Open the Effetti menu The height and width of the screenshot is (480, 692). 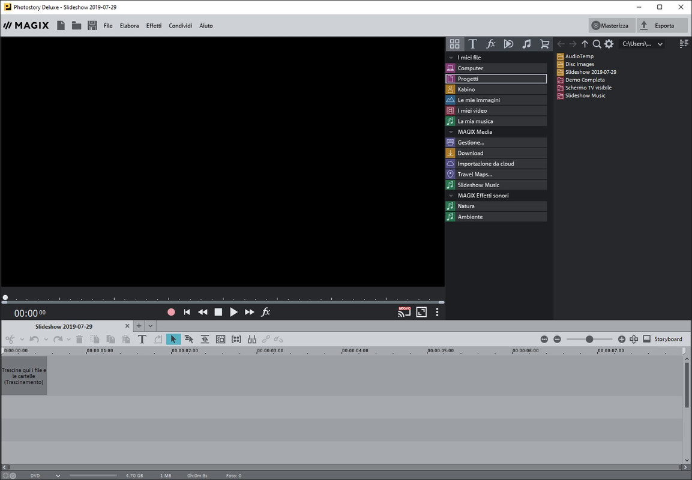154,26
